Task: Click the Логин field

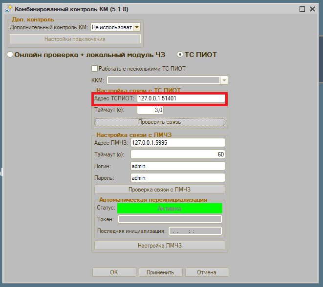Action: 177,166
